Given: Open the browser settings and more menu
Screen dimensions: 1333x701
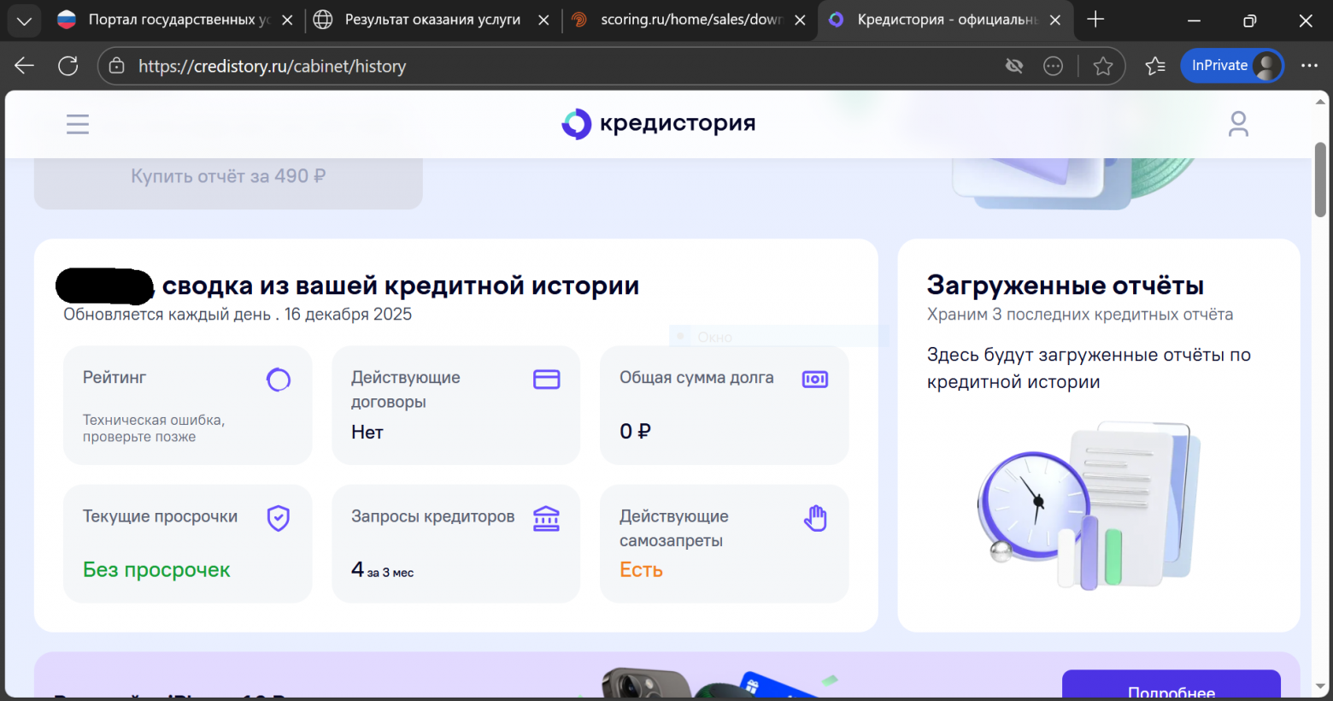Looking at the screenshot, I should pyautogui.click(x=1309, y=65).
